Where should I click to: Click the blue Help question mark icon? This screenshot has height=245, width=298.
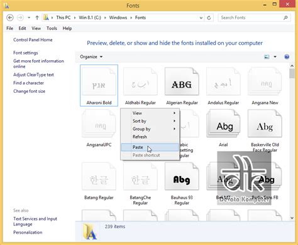click(x=287, y=57)
